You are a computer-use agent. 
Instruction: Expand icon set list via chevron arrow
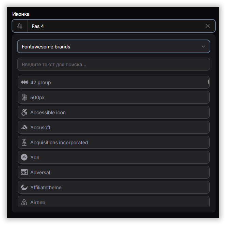(203, 47)
